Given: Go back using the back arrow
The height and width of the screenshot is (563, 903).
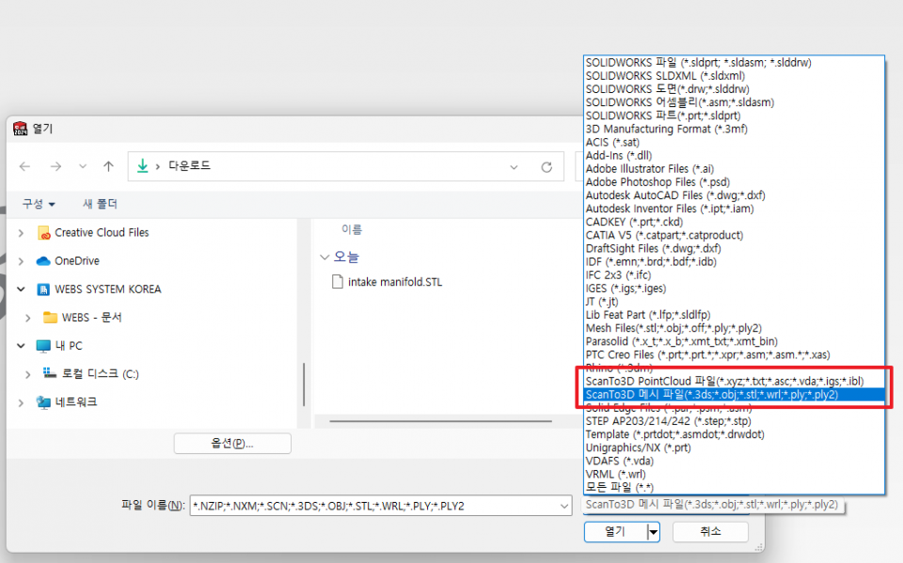Looking at the screenshot, I should point(24,167).
